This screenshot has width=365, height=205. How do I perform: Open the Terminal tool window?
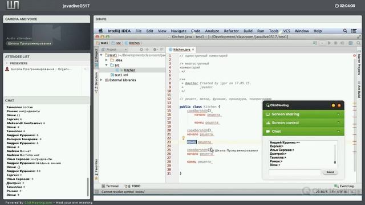click(x=110, y=186)
